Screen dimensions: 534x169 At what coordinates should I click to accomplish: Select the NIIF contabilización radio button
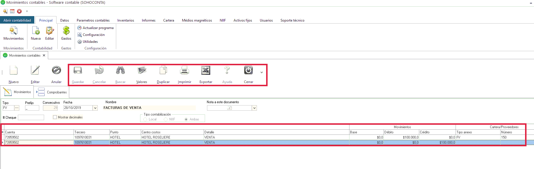tap(166, 119)
